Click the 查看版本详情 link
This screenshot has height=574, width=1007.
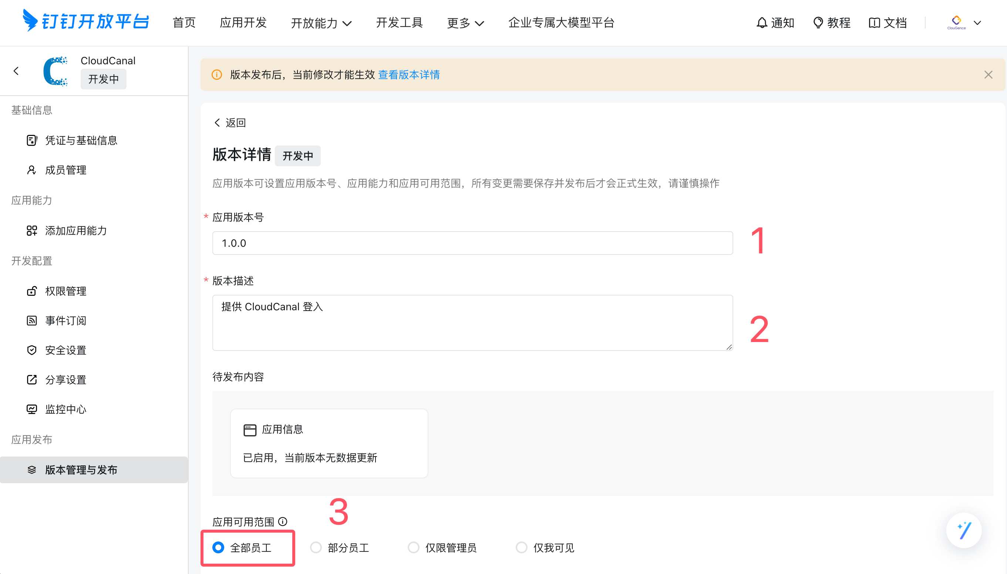(408, 75)
